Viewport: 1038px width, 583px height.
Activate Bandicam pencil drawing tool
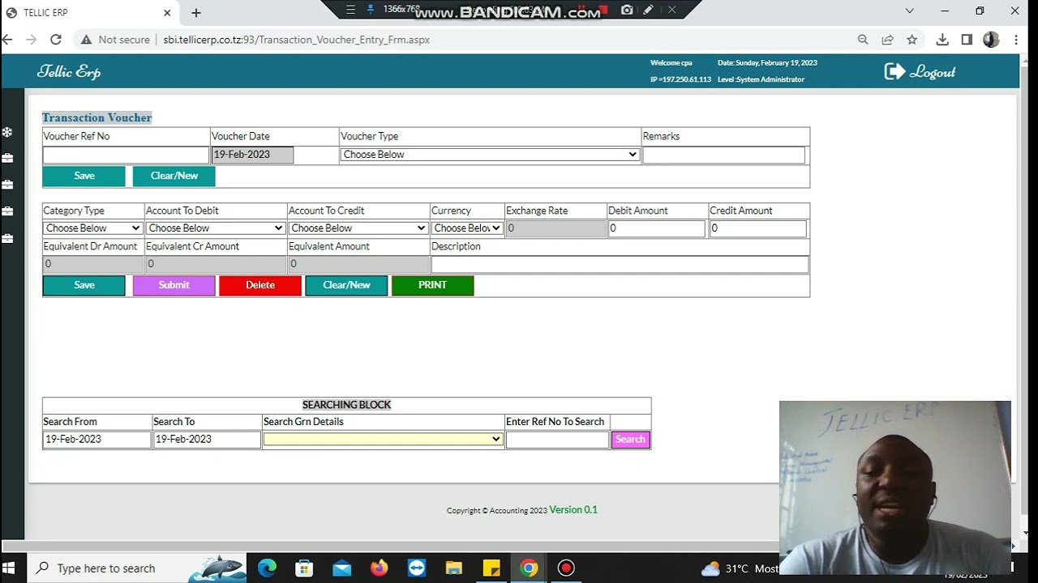click(649, 10)
